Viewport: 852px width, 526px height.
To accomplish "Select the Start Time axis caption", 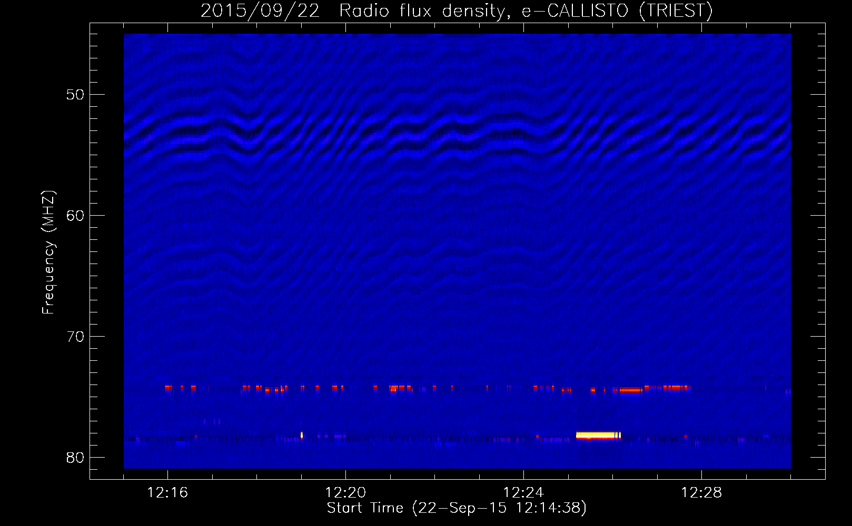I will pyautogui.click(x=457, y=508).
